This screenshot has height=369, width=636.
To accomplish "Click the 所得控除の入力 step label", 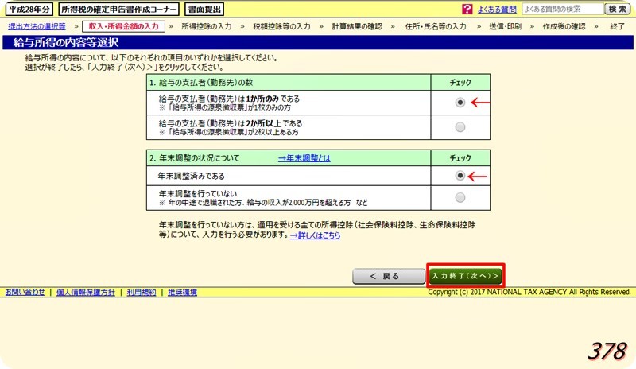I will [x=207, y=26].
